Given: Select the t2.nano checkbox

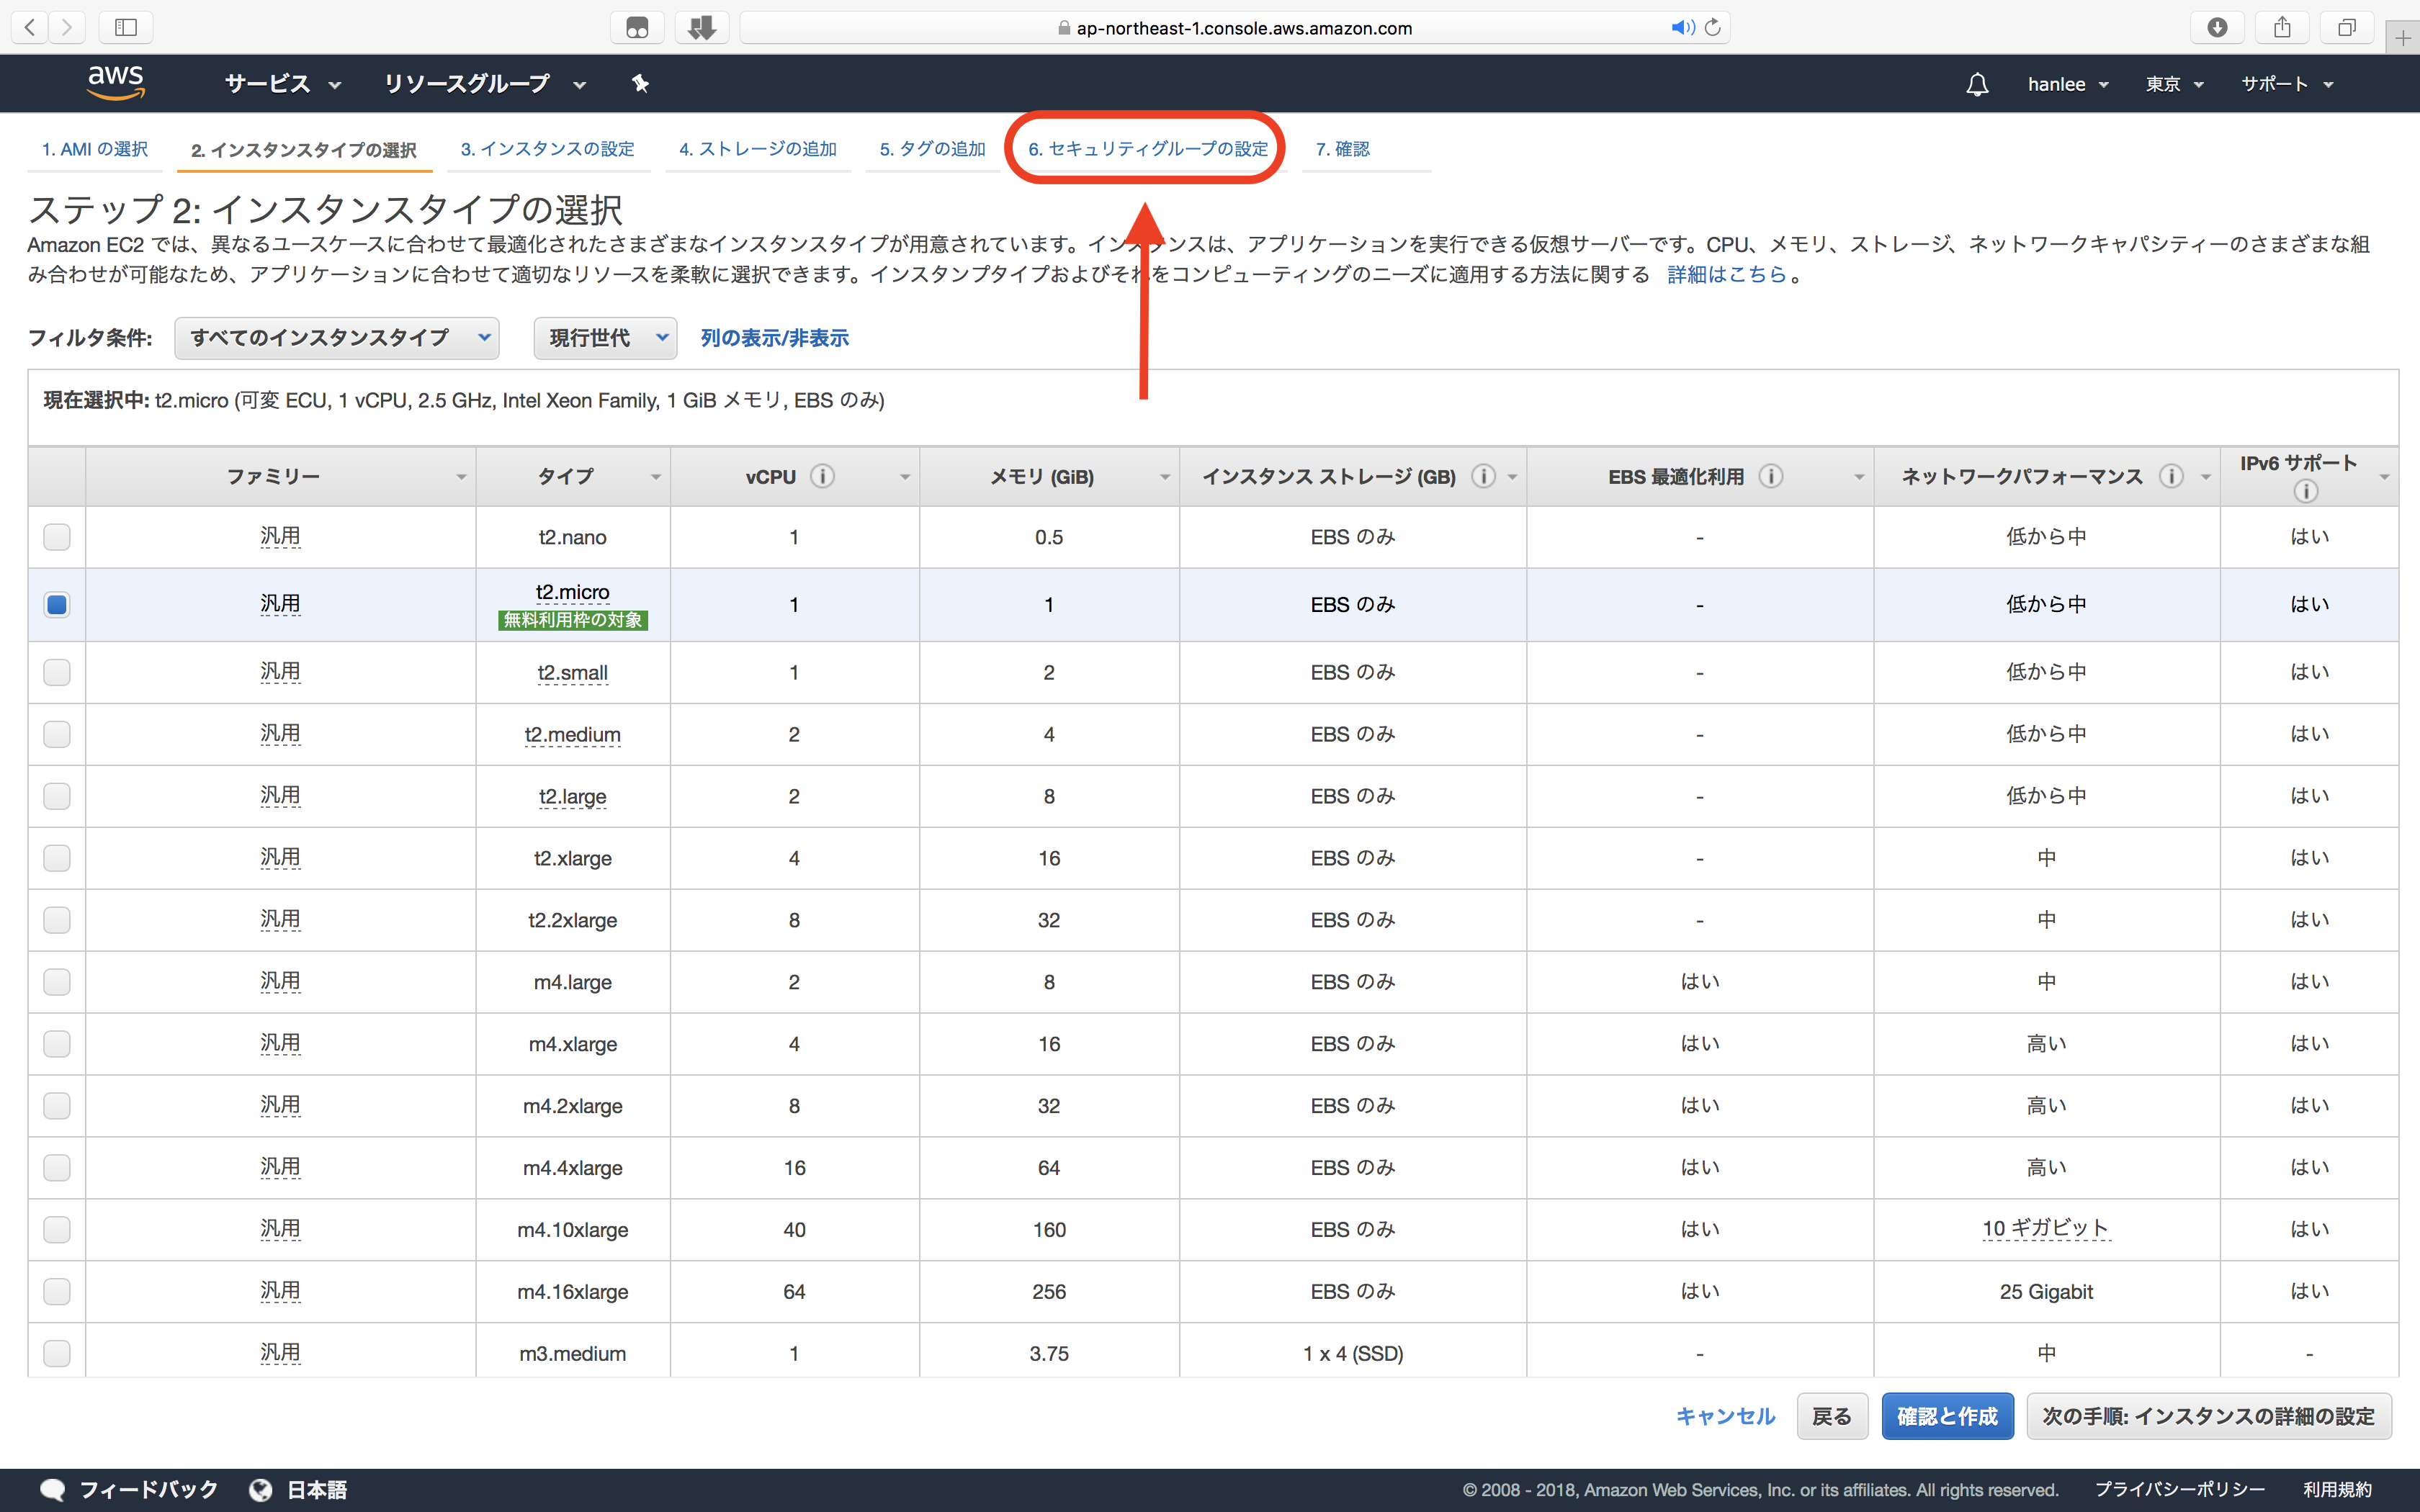Looking at the screenshot, I should (x=57, y=537).
